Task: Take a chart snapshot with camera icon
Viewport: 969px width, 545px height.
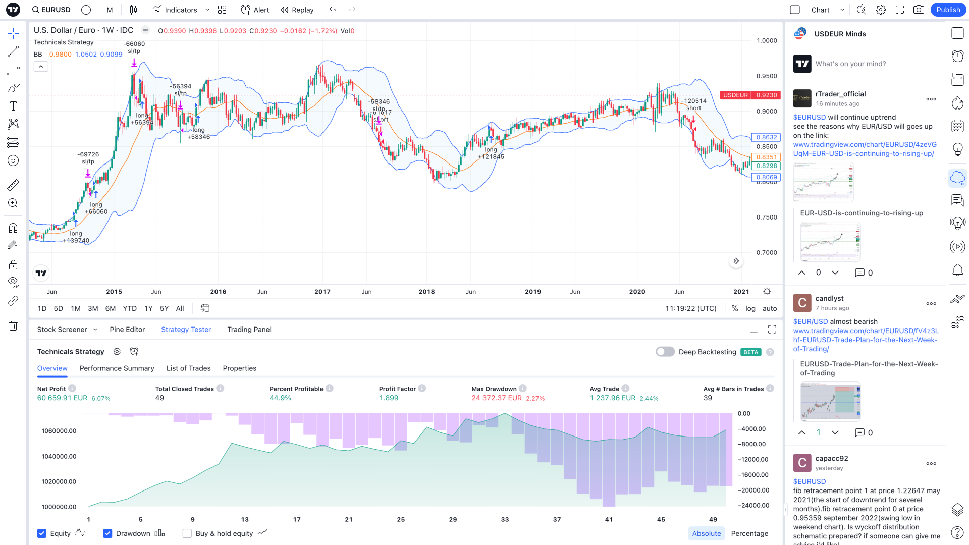Action: click(919, 10)
